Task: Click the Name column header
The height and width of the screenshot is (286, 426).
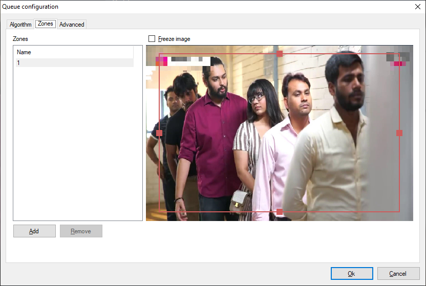Action: click(x=74, y=52)
